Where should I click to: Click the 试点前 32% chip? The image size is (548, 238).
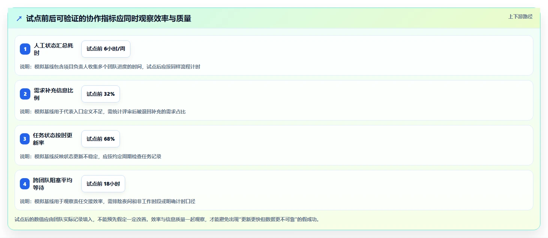click(x=100, y=94)
